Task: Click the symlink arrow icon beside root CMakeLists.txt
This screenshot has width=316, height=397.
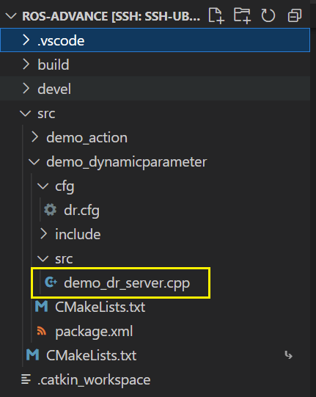Action: click(x=288, y=355)
